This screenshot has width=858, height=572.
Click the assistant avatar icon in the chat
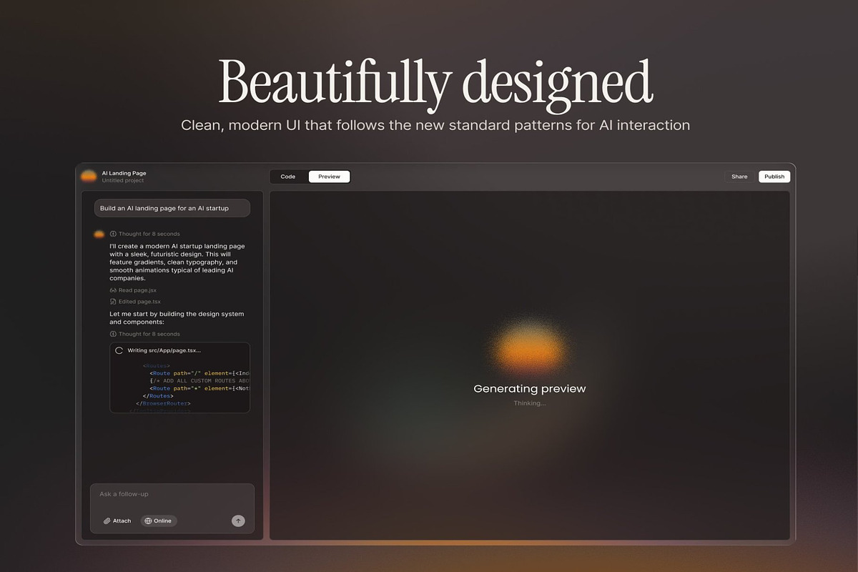click(99, 234)
